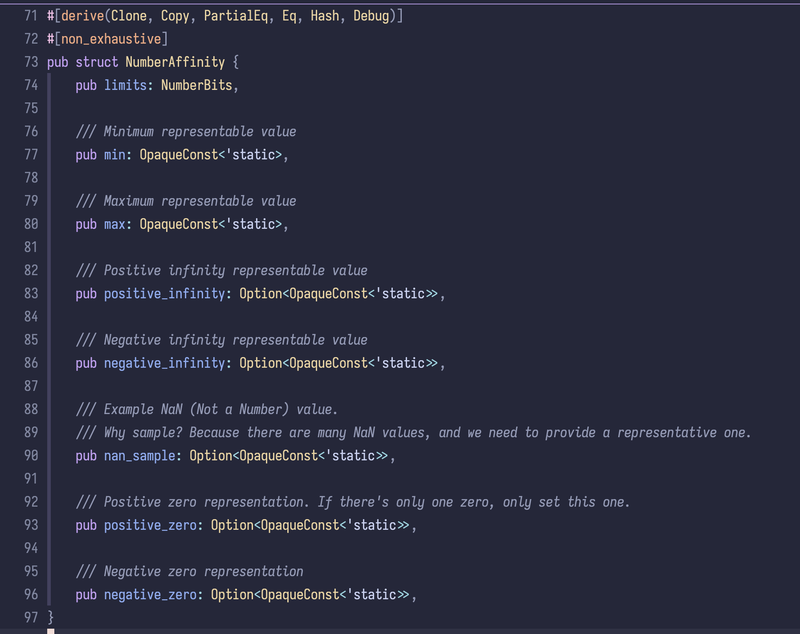Click OpaqueConst type on the min field line
The width and height of the screenshot is (800, 634).
pos(179,154)
